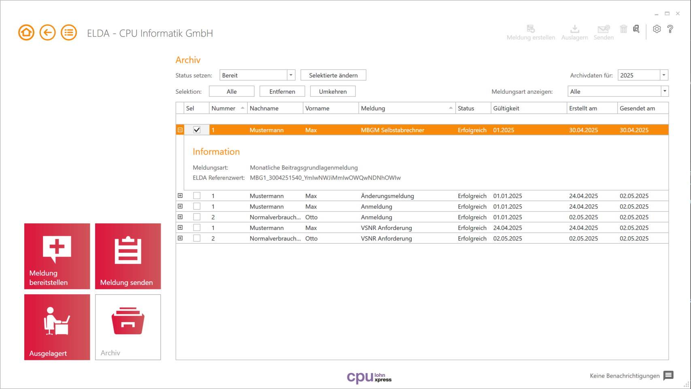This screenshot has height=389, width=691.
Task: Tick the Otto Anmeldung row checkbox
Action: click(x=197, y=217)
